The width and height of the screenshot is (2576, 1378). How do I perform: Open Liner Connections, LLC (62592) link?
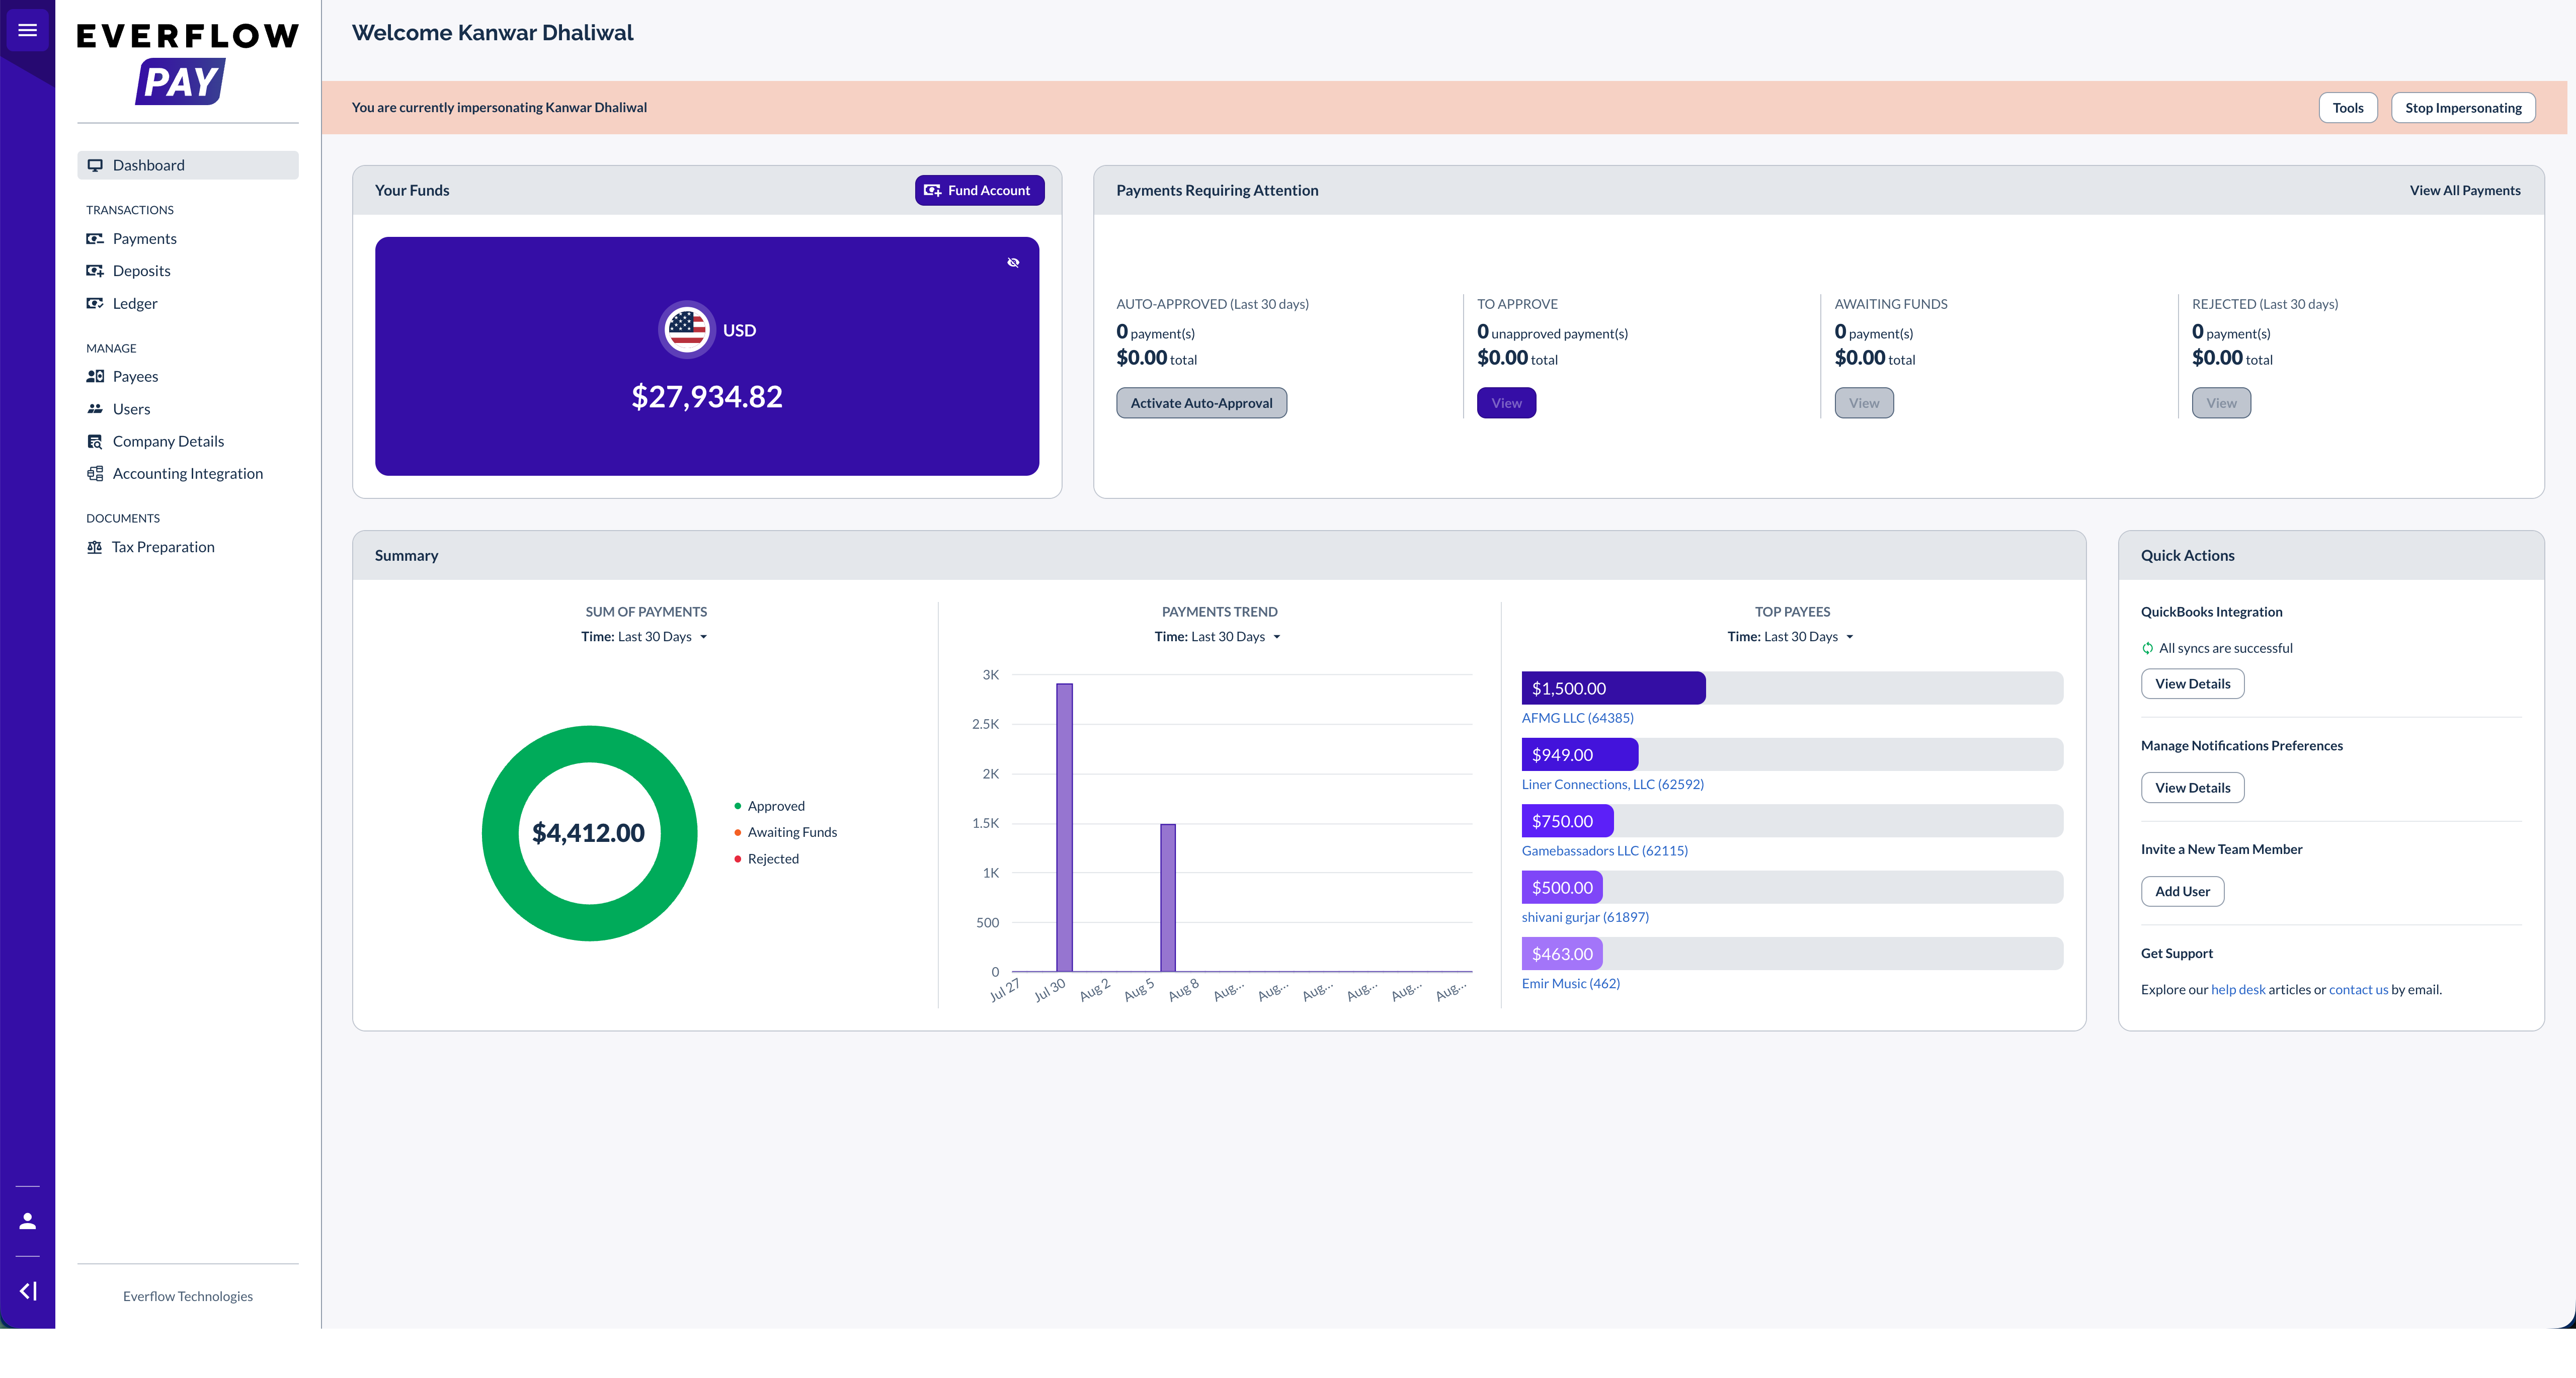tap(1612, 785)
